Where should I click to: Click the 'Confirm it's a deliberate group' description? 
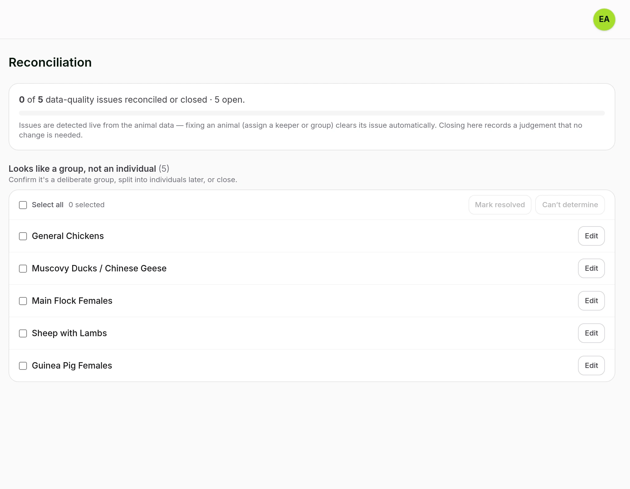click(123, 180)
